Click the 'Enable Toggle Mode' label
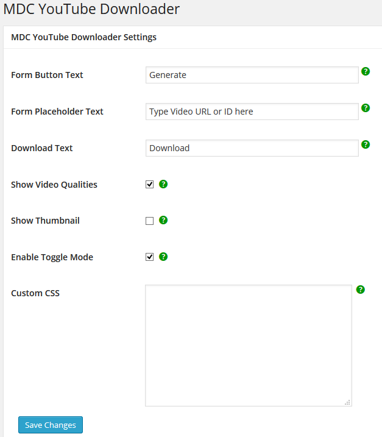Image resolution: width=382 pixels, height=437 pixels. pos(52,257)
